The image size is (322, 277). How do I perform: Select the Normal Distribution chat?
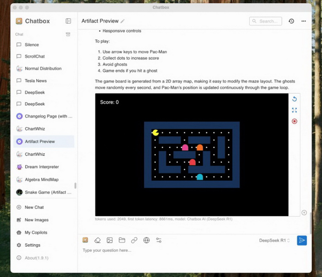pos(44,68)
